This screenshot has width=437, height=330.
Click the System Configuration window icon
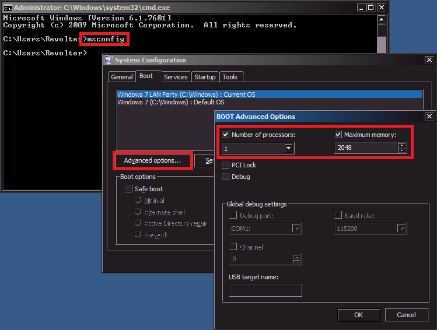[109, 60]
